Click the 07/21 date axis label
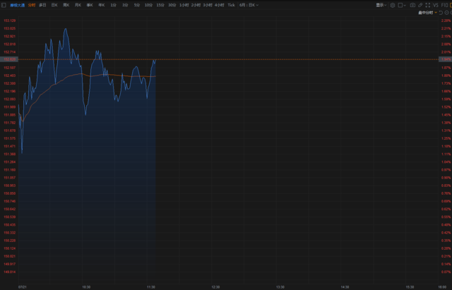This screenshot has width=452, height=290. coord(23,287)
